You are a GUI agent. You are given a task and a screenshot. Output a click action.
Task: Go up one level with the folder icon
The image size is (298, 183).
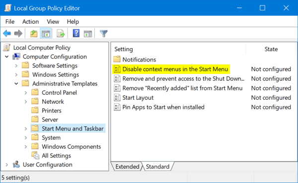(34, 34)
